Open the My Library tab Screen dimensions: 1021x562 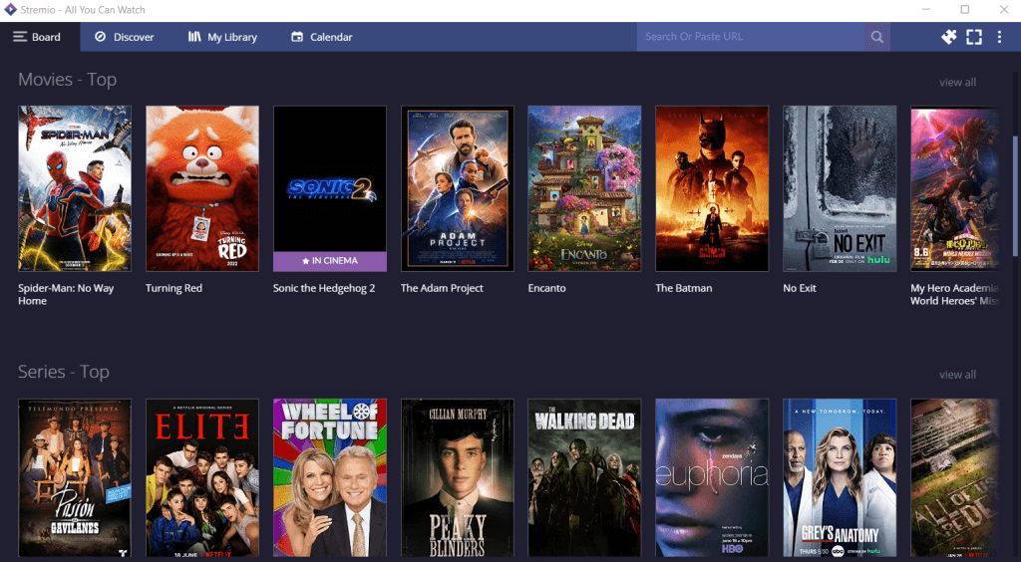click(222, 37)
